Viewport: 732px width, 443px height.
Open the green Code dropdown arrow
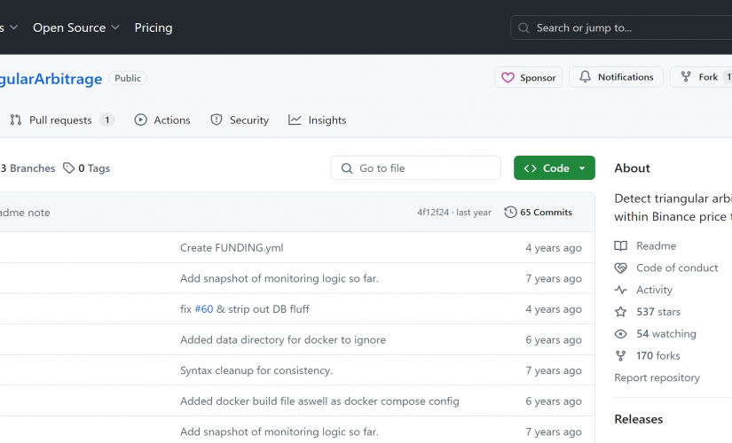582,167
